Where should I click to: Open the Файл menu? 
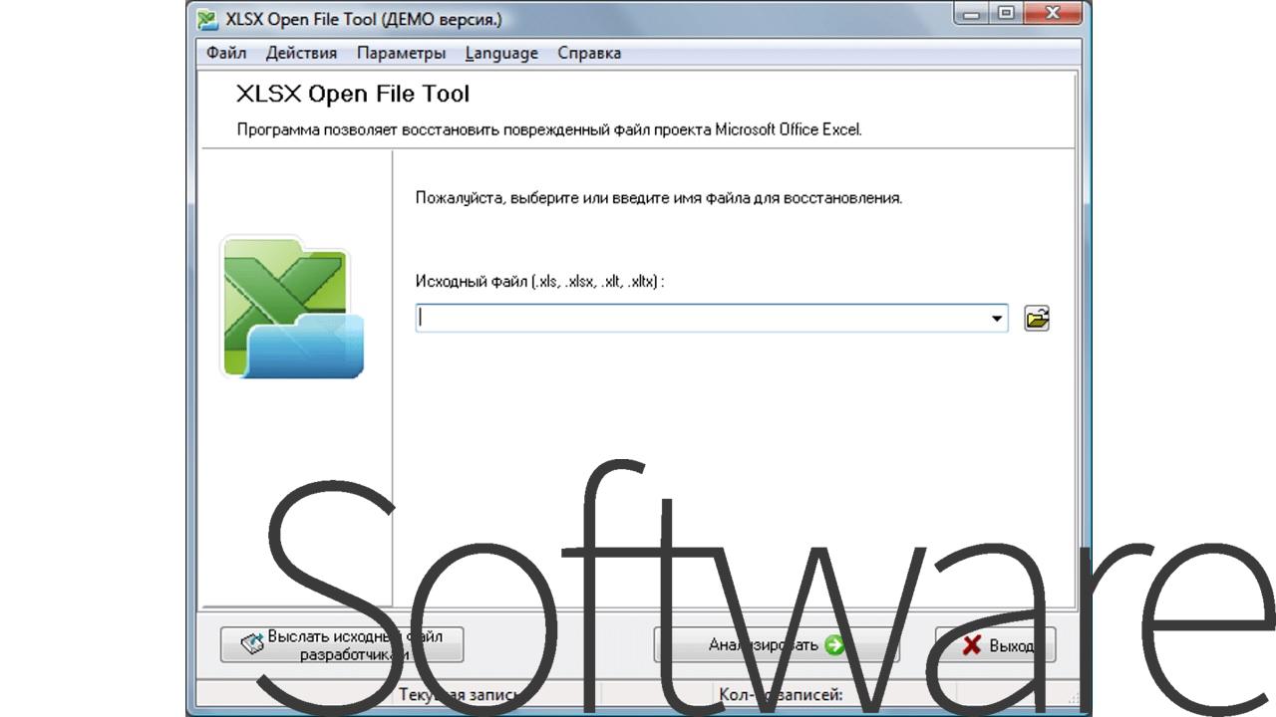pos(226,54)
